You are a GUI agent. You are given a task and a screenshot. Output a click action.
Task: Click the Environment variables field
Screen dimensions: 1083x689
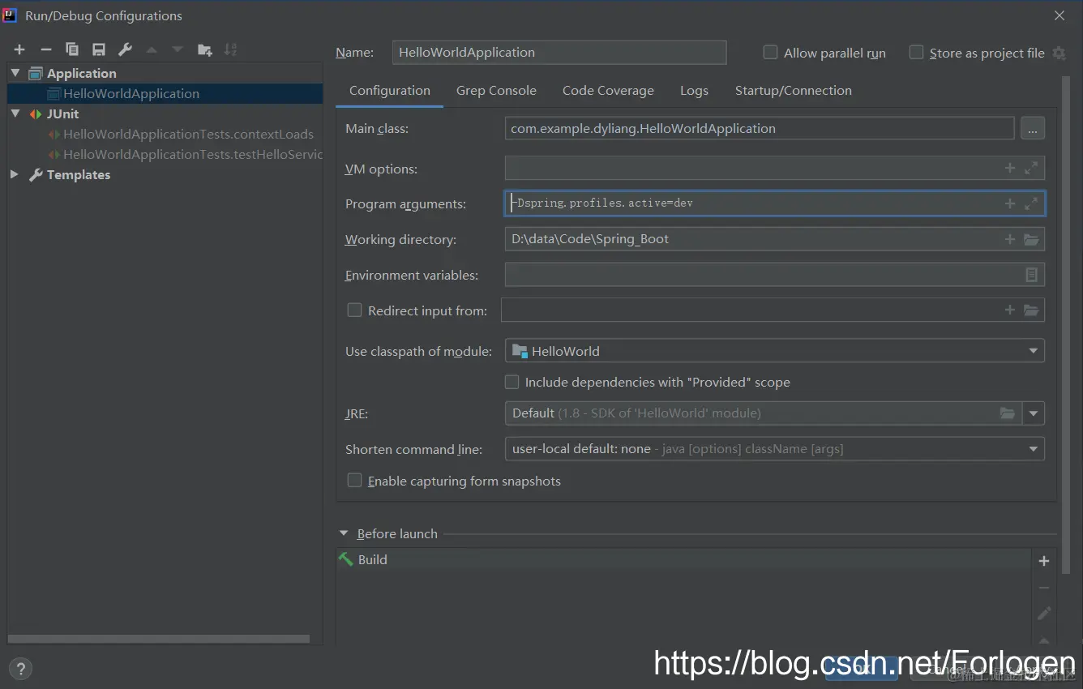pyautogui.click(x=774, y=275)
